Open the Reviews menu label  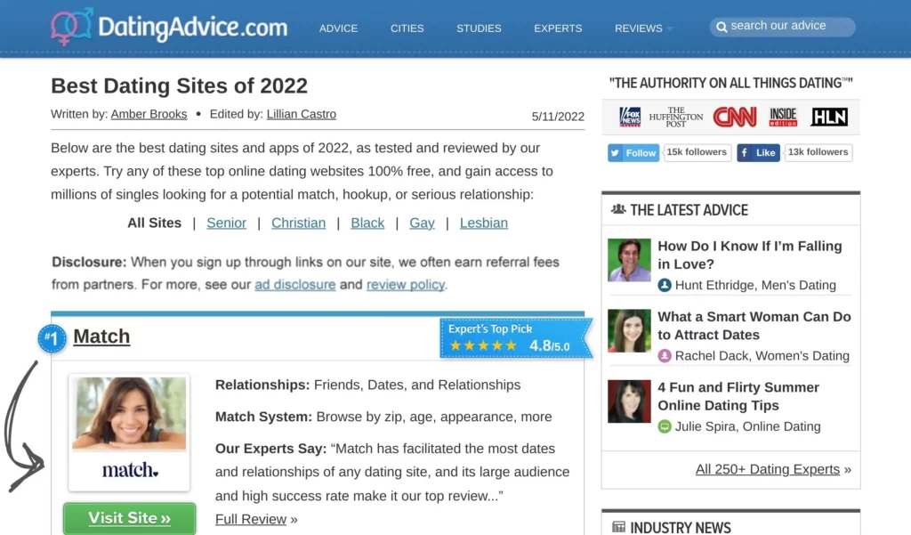[639, 28]
